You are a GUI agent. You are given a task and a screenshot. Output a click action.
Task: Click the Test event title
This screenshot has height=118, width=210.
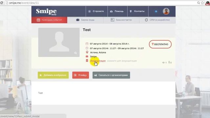(x=87, y=30)
